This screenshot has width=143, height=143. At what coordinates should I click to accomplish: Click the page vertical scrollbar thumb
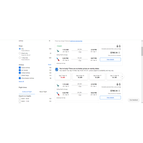click(x=142, y=51)
